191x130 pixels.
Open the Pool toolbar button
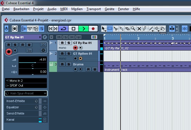[36, 29]
